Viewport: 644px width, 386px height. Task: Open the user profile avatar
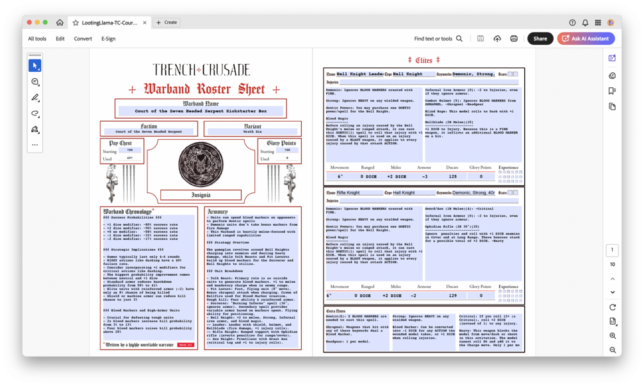[611, 22]
